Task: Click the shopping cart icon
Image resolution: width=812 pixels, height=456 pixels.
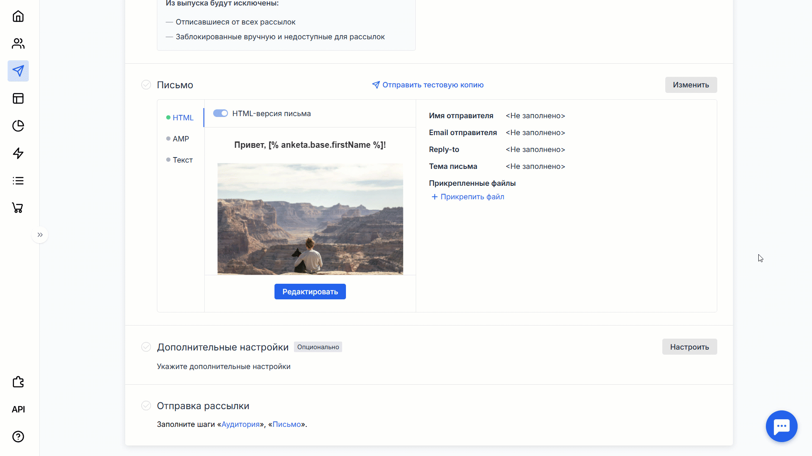Action: click(x=18, y=208)
